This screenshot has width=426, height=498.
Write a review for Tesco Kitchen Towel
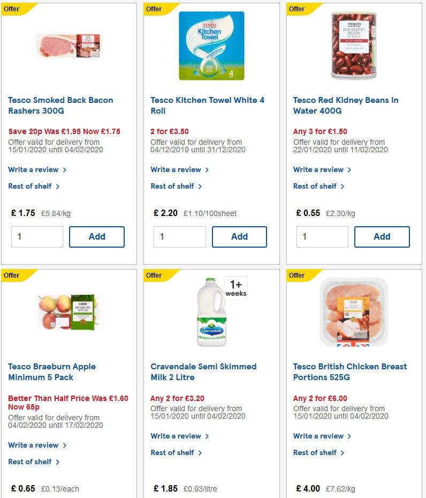tap(176, 169)
